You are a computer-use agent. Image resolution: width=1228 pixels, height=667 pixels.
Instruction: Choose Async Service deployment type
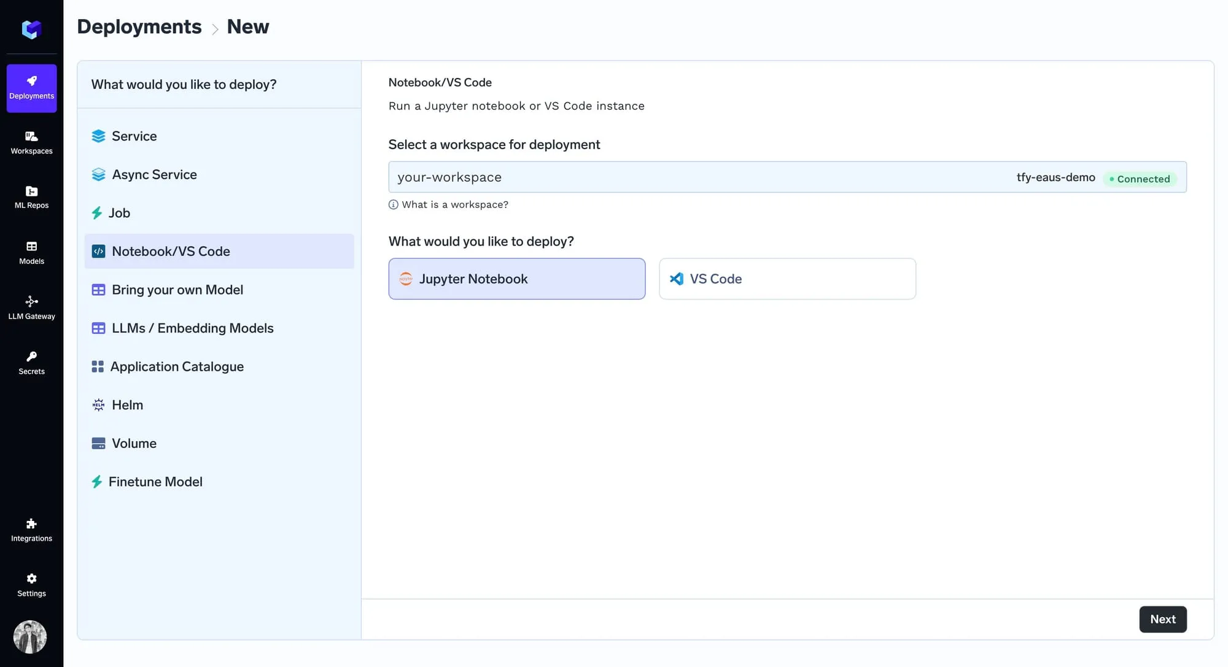pos(154,175)
